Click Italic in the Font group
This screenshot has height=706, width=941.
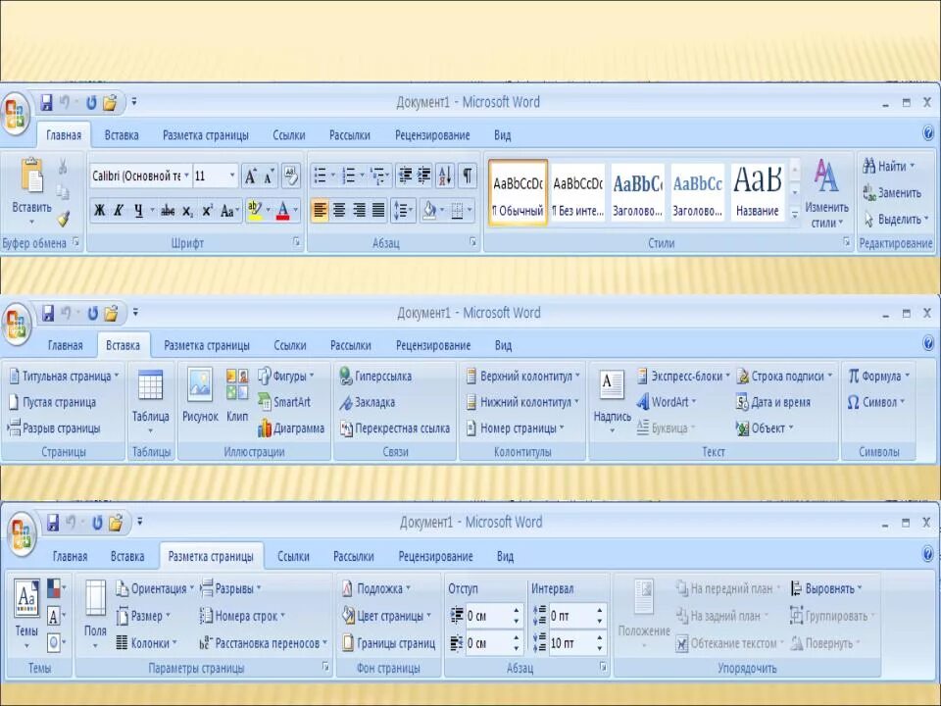click(x=119, y=210)
